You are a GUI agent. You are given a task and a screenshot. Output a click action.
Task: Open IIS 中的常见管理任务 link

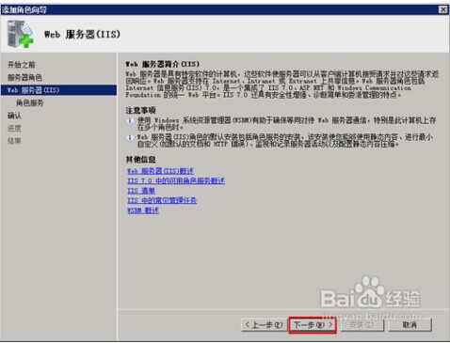162,200
